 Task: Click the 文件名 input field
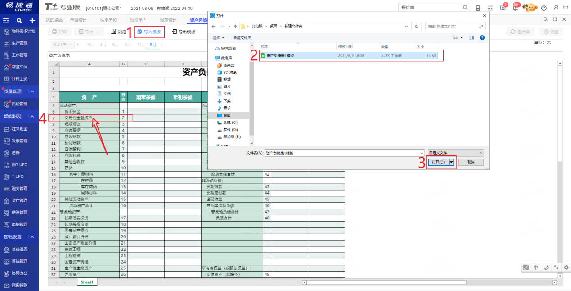click(344, 153)
